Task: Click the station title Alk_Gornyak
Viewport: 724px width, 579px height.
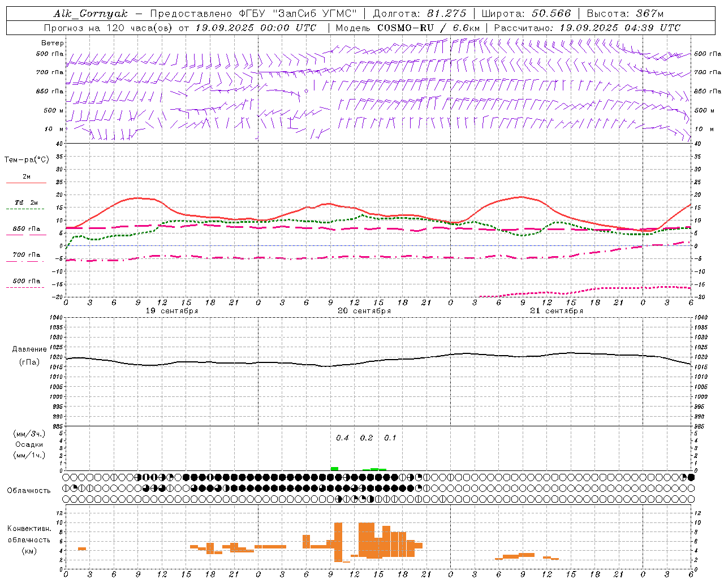Action: [91, 14]
